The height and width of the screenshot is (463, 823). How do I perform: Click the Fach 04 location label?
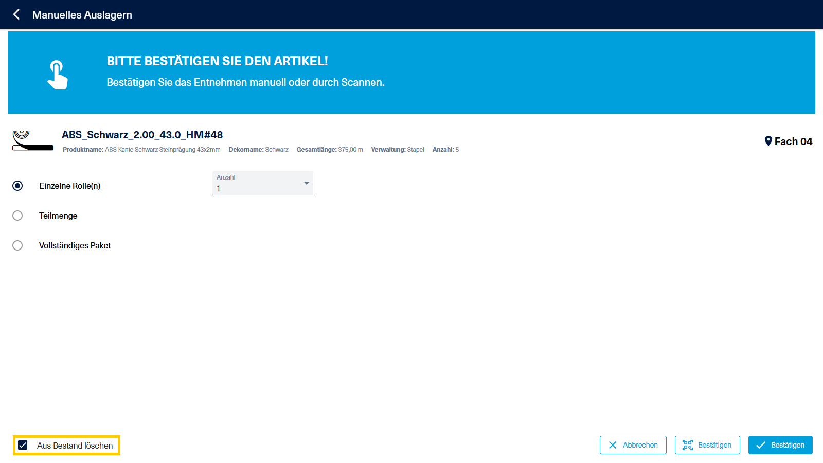793,141
